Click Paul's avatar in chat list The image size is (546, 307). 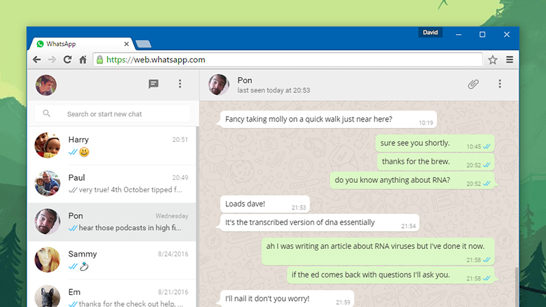[x=47, y=184]
